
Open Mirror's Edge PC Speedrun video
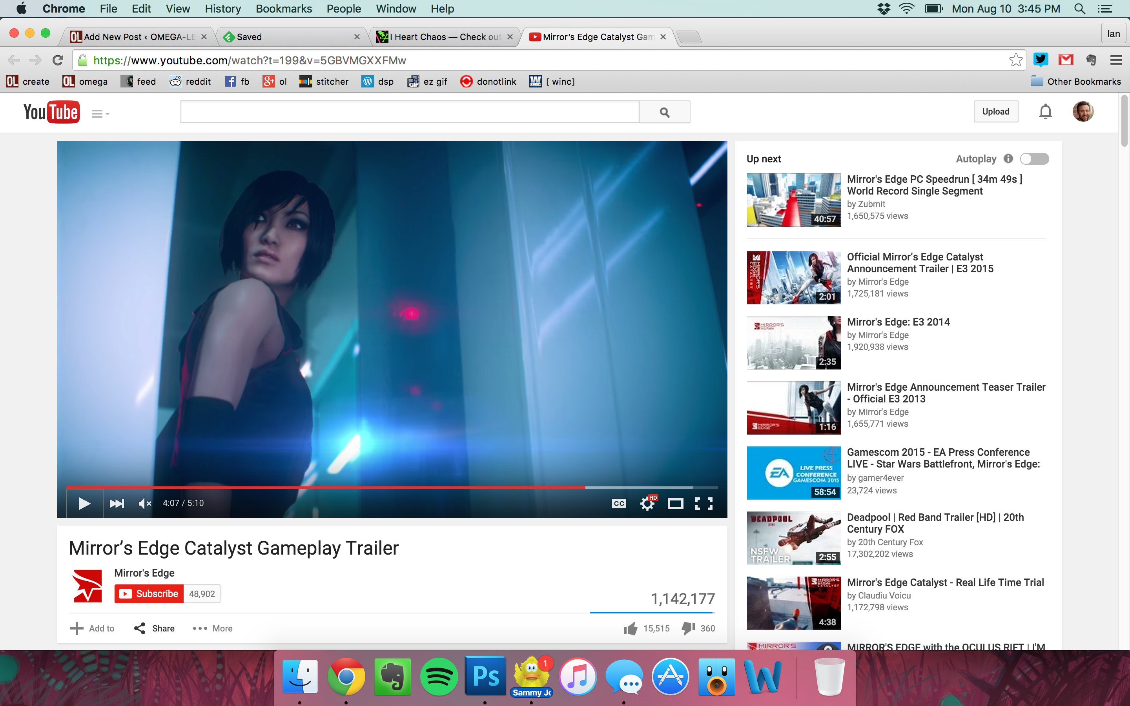coord(934,185)
